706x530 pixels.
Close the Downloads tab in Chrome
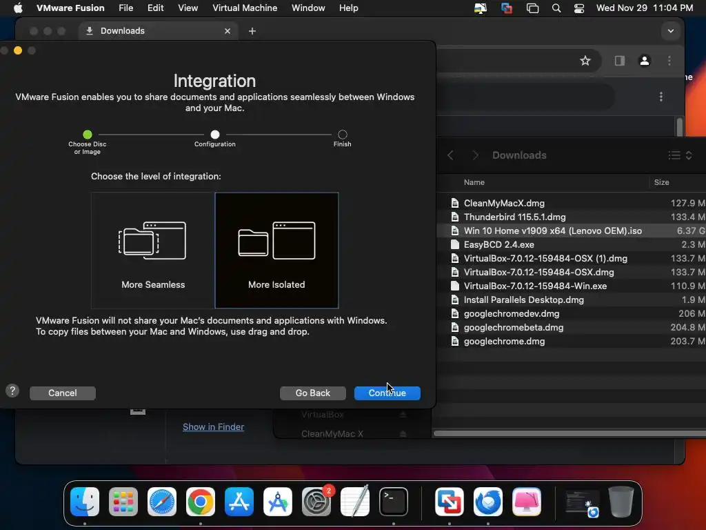point(228,31)
